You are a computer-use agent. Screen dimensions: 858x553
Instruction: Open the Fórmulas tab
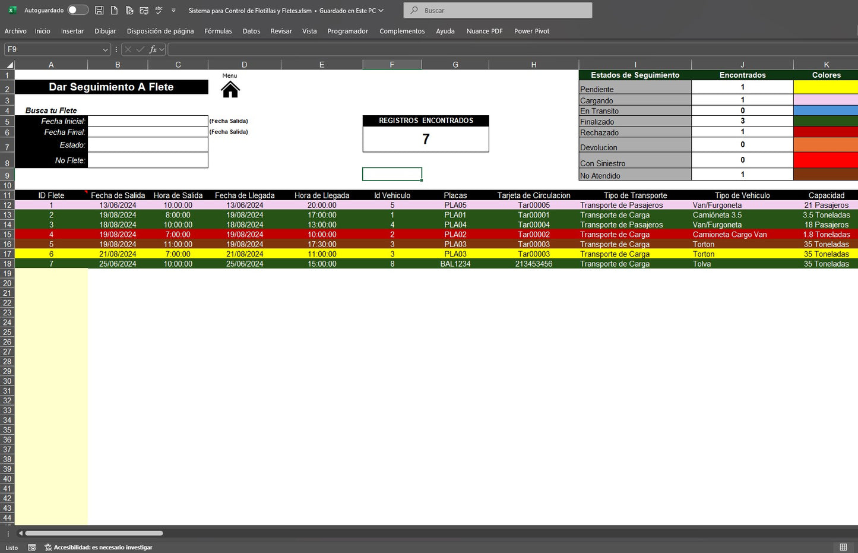[218, 31]
